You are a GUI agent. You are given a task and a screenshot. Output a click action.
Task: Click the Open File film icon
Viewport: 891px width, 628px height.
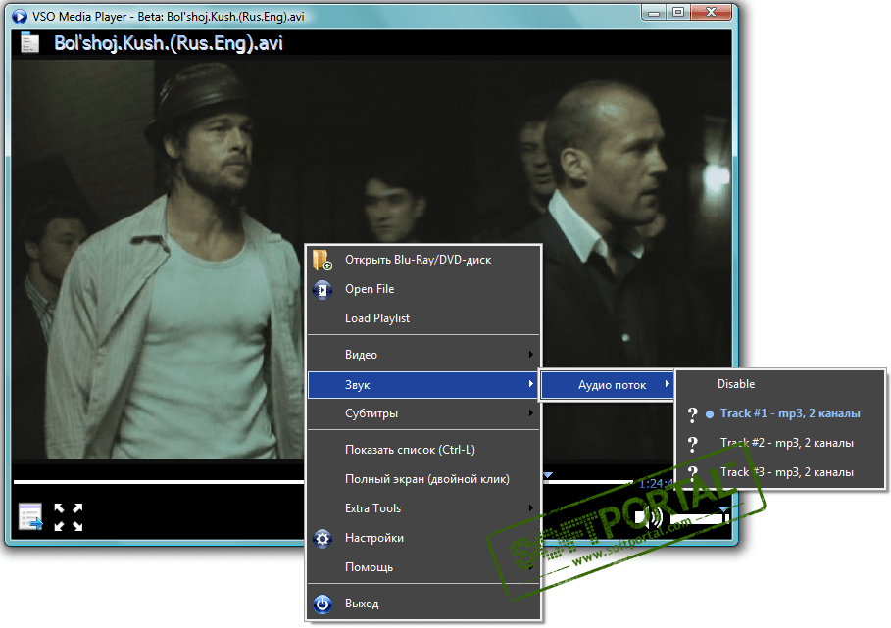click(322, 290)
